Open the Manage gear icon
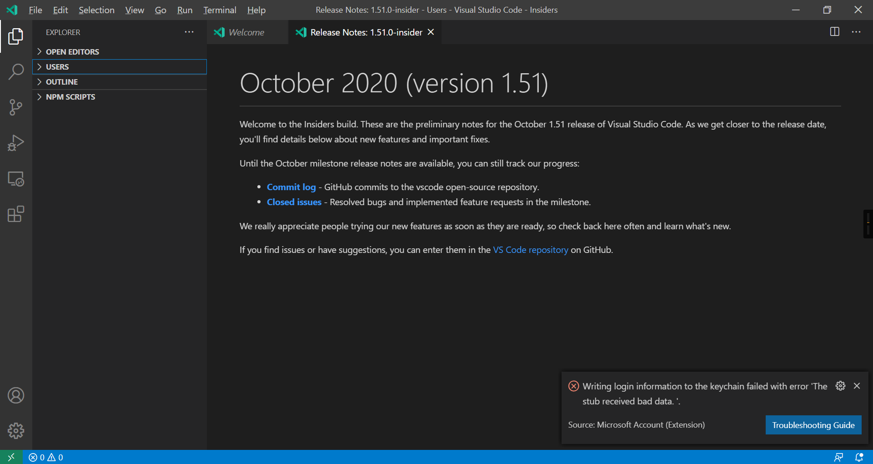The image size is (873, 464). [16, 430]
